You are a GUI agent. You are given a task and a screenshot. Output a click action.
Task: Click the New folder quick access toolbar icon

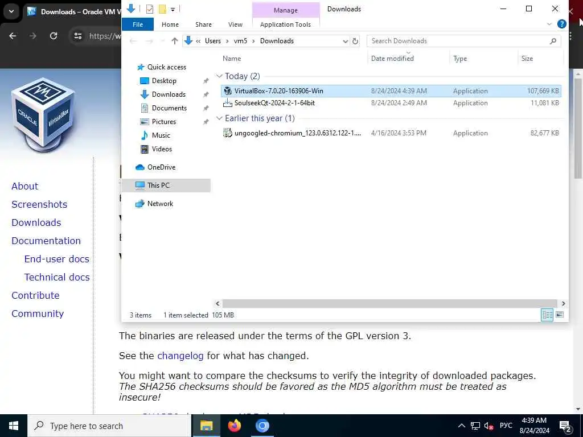pyautogui.click(x=162, y=9)
